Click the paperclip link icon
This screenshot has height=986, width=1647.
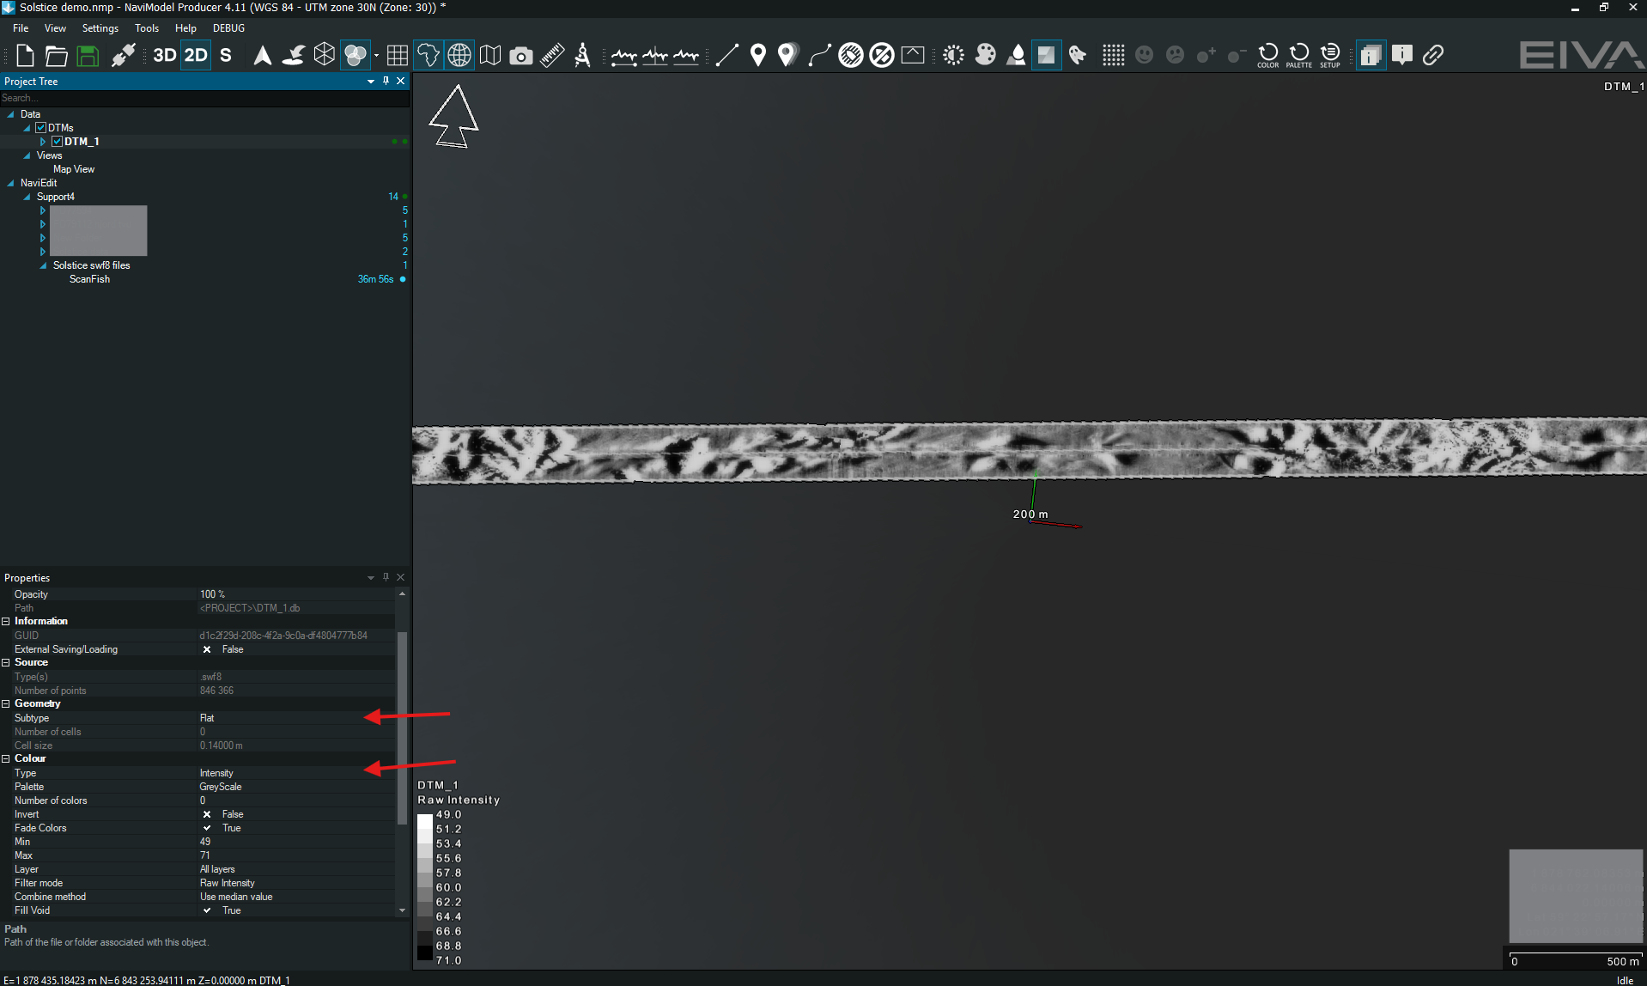point(1433,56)
